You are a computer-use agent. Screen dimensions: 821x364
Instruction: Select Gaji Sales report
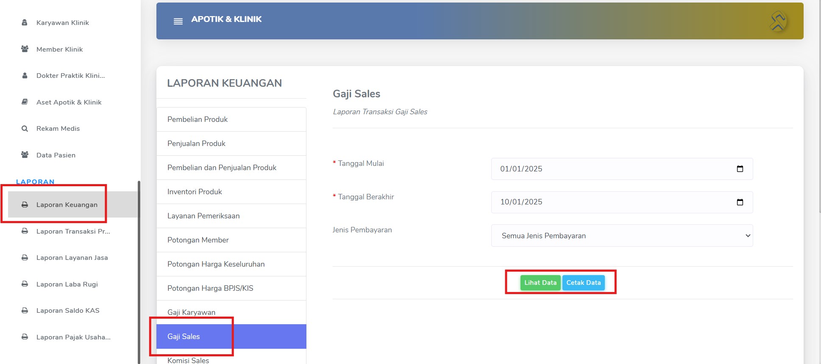pyautogui.click(x=231, y=336)
